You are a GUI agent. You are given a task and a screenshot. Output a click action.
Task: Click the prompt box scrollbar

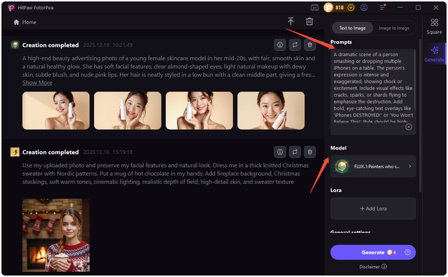tap(415, 79)
